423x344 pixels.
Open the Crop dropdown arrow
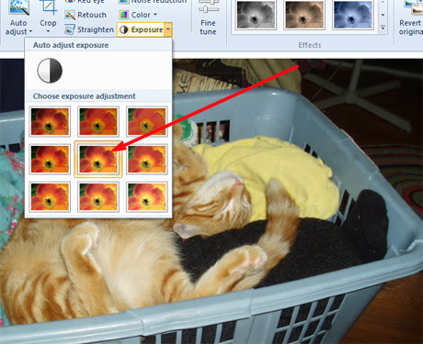48,31
